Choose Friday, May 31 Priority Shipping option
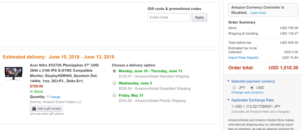This screenshot has width=302, height=130. click(x=114, y=95)
